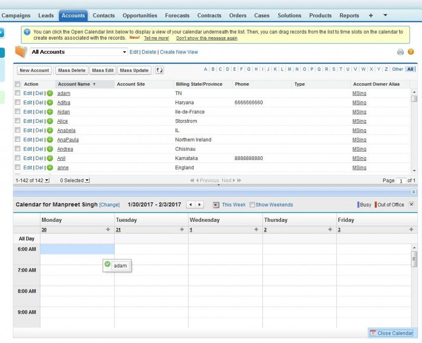Open the 1-142 of 142 records dropdown
Screen dimensions: 422x343
(47, 180)
